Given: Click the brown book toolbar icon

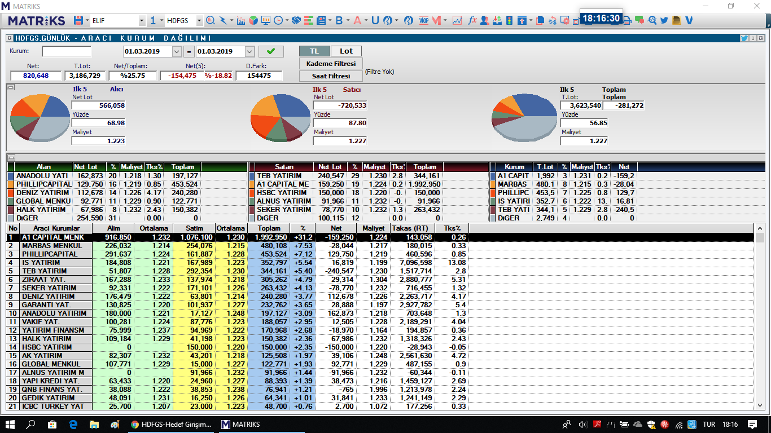Looking at the screenshot, I should pyautogui.click(x=676, y=21).
